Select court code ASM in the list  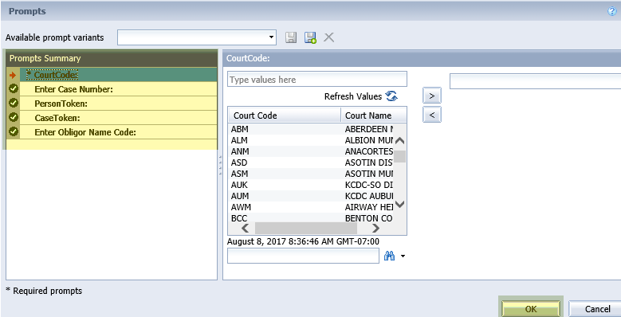(x=240, y=174)
